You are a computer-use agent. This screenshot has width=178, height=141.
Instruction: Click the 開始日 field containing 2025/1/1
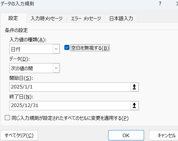[70, 87]
